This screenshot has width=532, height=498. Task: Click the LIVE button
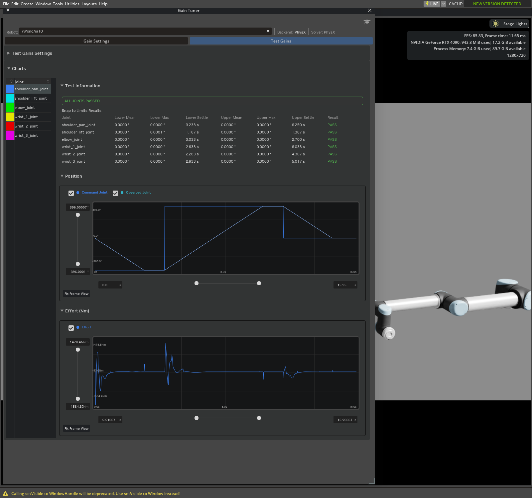(x=432, y=4)
